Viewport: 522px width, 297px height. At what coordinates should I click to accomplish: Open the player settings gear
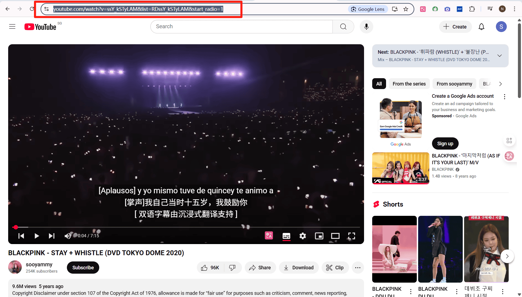click(303, 236)
